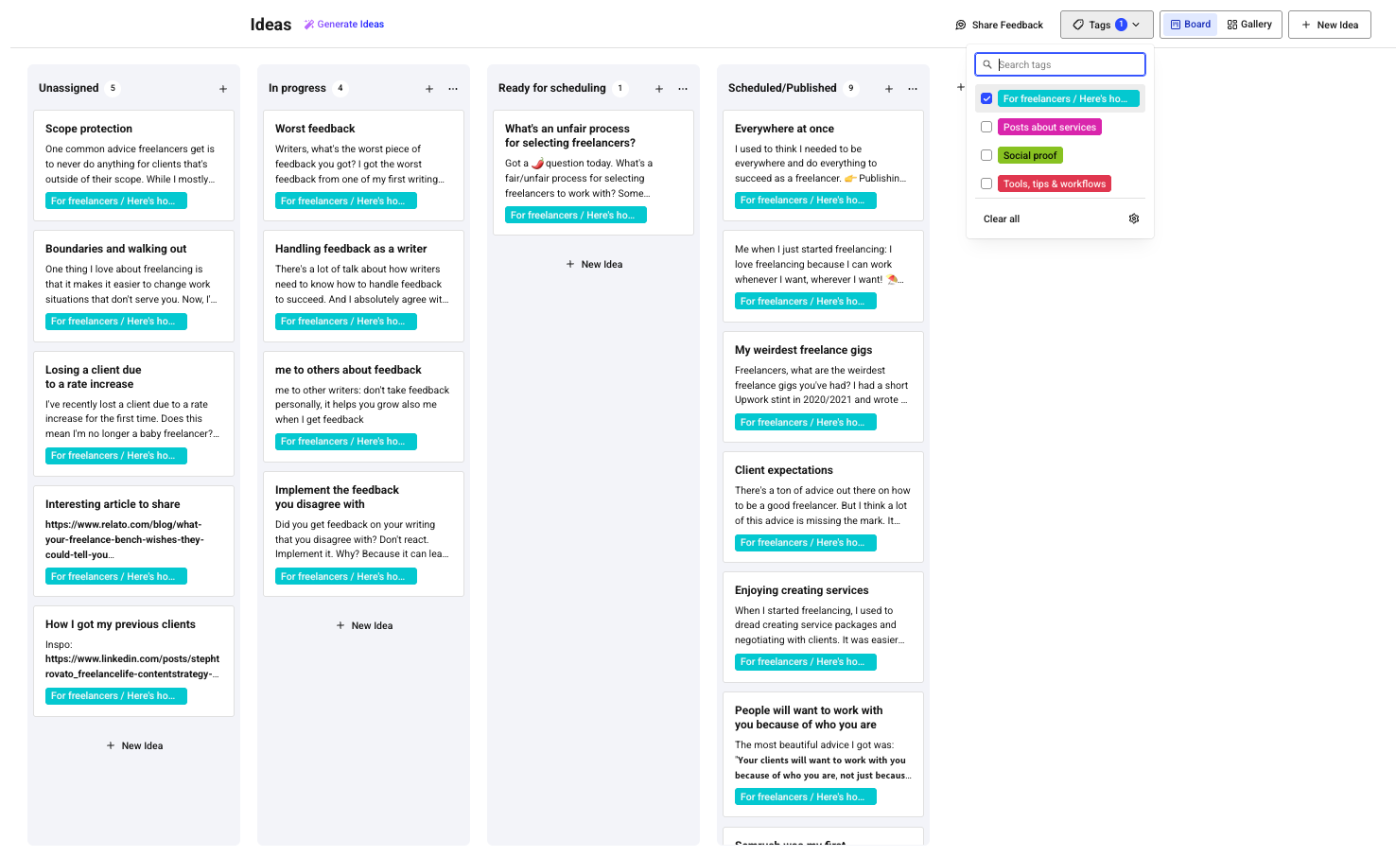The image size is (1396, 857).
Task: Open People will want to work with you card
Action: (x=823, y=754)
